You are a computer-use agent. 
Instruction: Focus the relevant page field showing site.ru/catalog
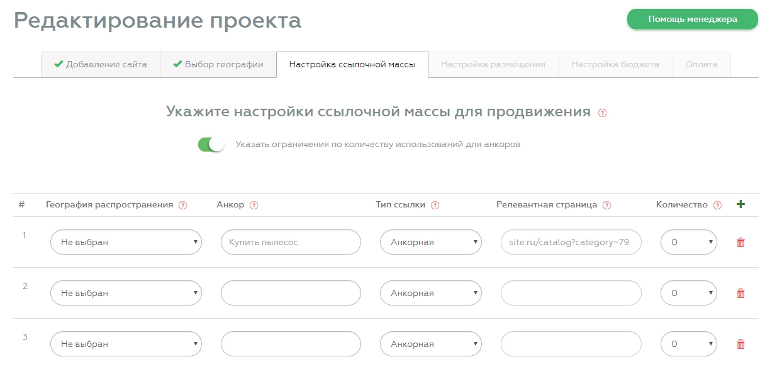pyautogui.click(x=571, y=242)
